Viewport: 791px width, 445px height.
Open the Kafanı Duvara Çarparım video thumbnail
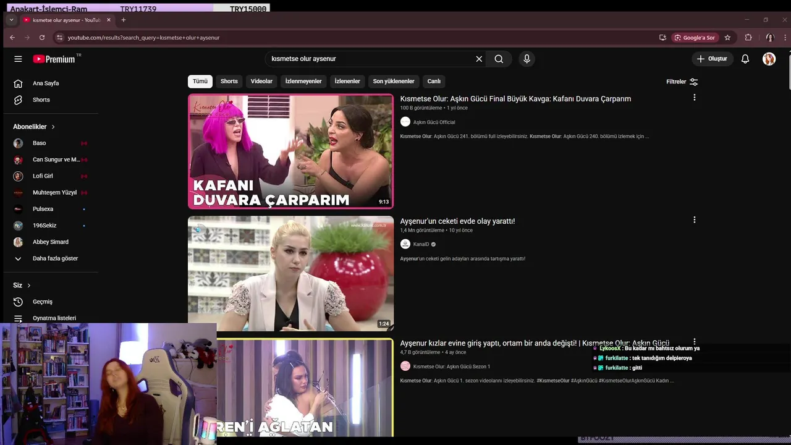(x=290, y=151)
